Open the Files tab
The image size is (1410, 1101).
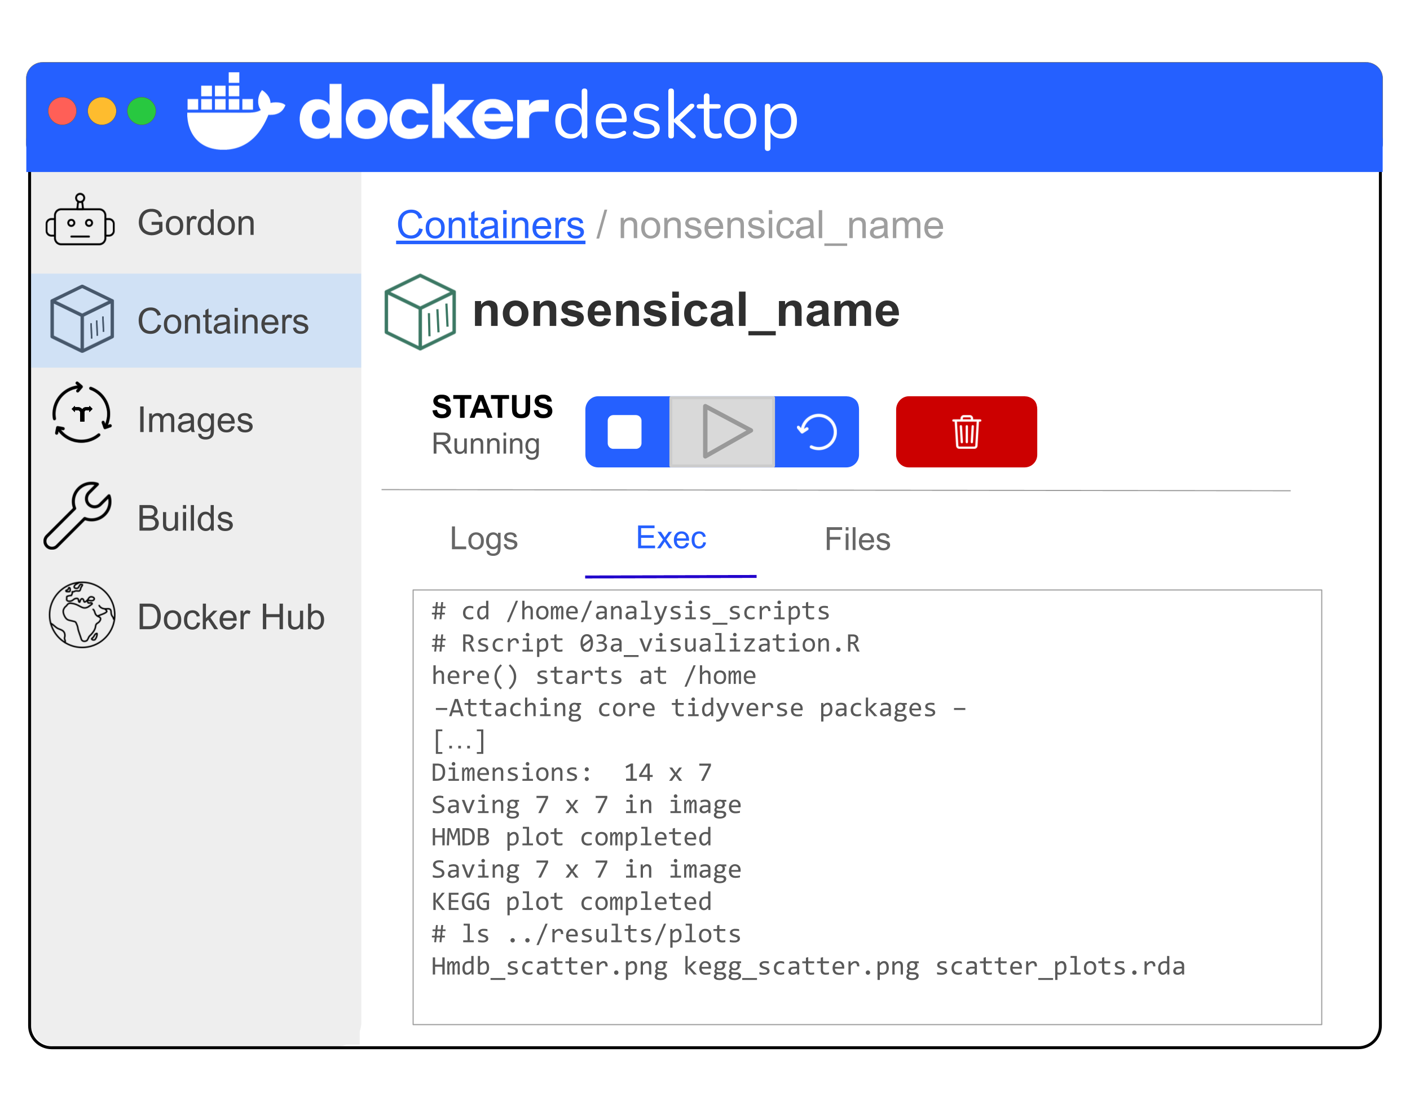coord(857,539)
